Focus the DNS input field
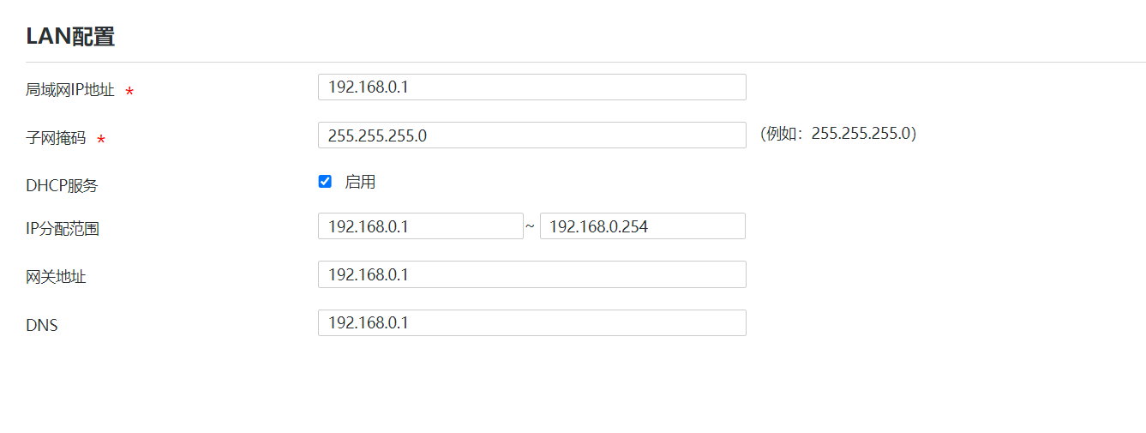 click(x=531, y=322)
